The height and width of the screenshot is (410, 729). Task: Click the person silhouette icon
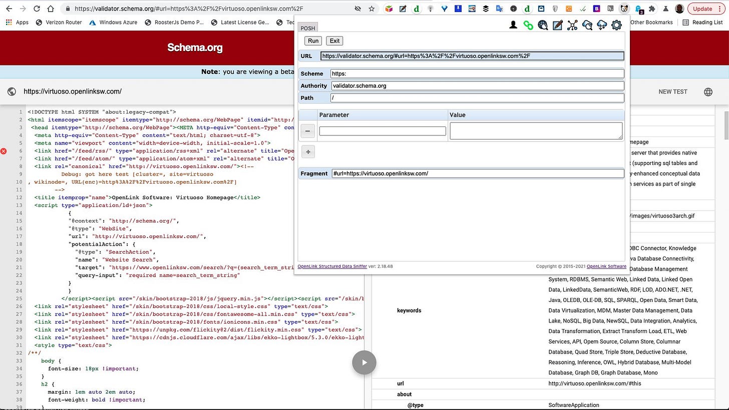pyautogui.click(x=513, y=25)
